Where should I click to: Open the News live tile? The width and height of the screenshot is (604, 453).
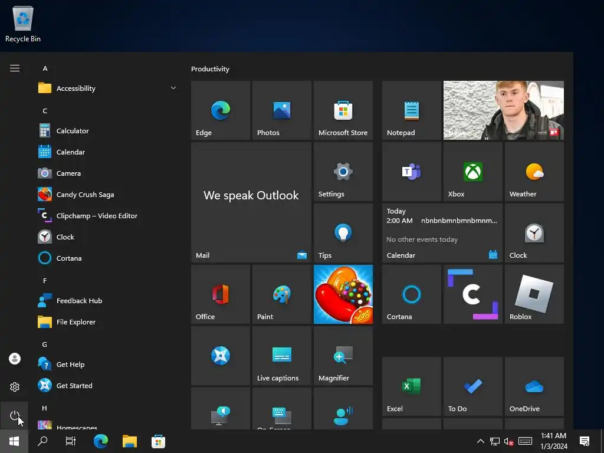pos(504,110)
